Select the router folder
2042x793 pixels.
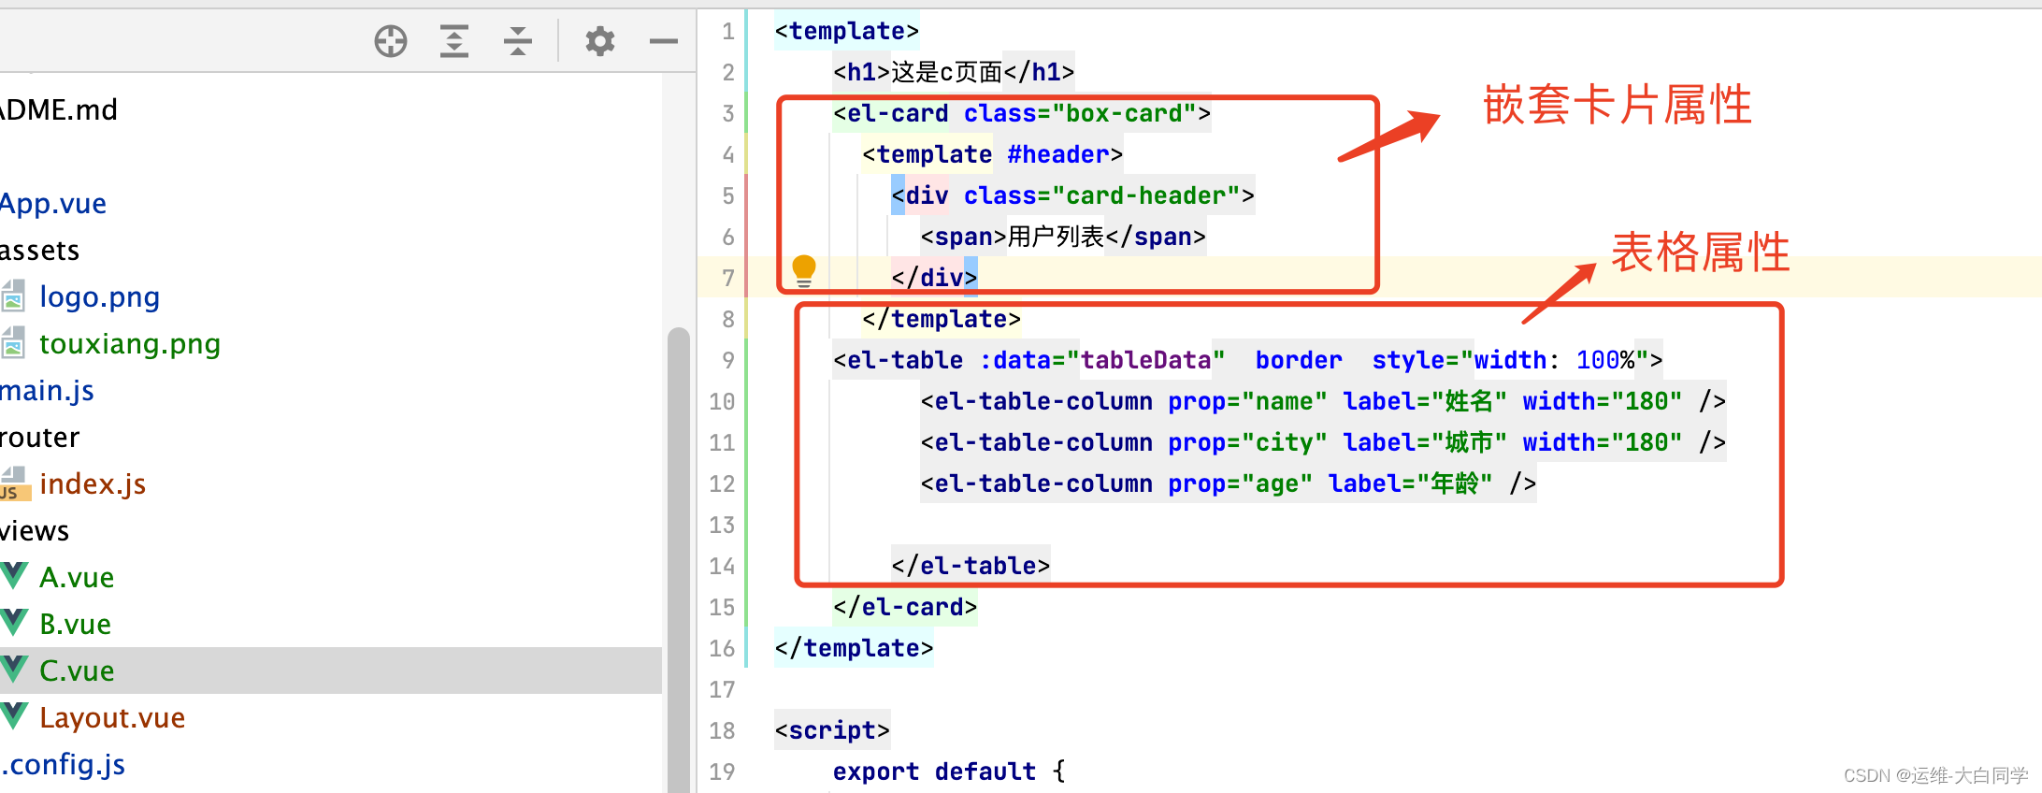pos(40,437)
